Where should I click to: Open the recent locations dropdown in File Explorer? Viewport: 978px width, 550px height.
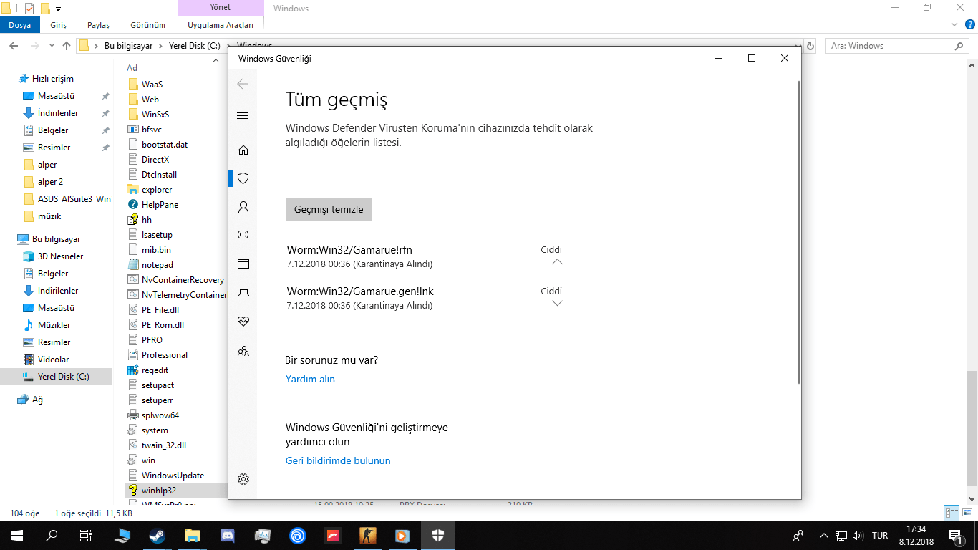tap(51, 46)
